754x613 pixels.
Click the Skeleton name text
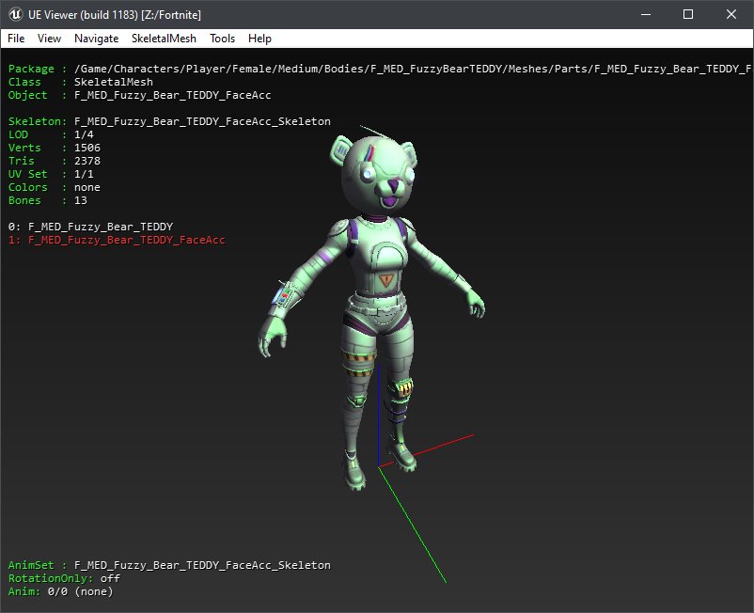[202, 121]
